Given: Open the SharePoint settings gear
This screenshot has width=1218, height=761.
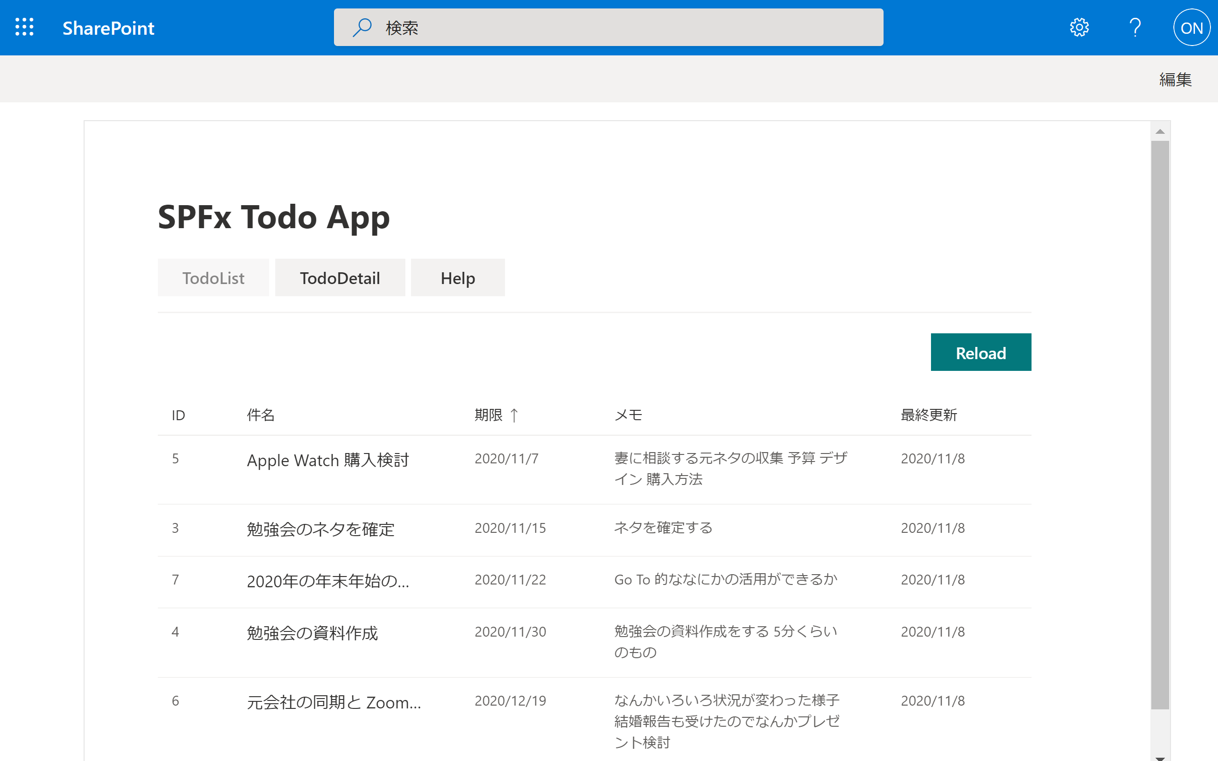Looking at the screenshot, I should [1079, 27].
